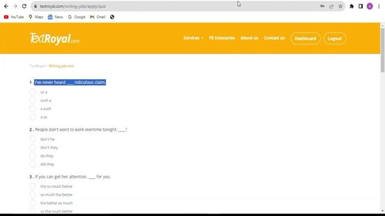This screenshot has height=216, width=385.
Task: Pick 'so much the better' for question 3
Action: pos(32,194)
